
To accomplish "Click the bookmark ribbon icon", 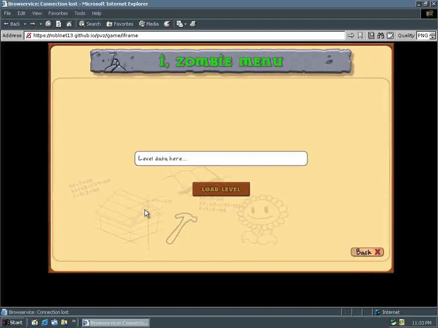I will pyautogui.click(x=360, y=35).
